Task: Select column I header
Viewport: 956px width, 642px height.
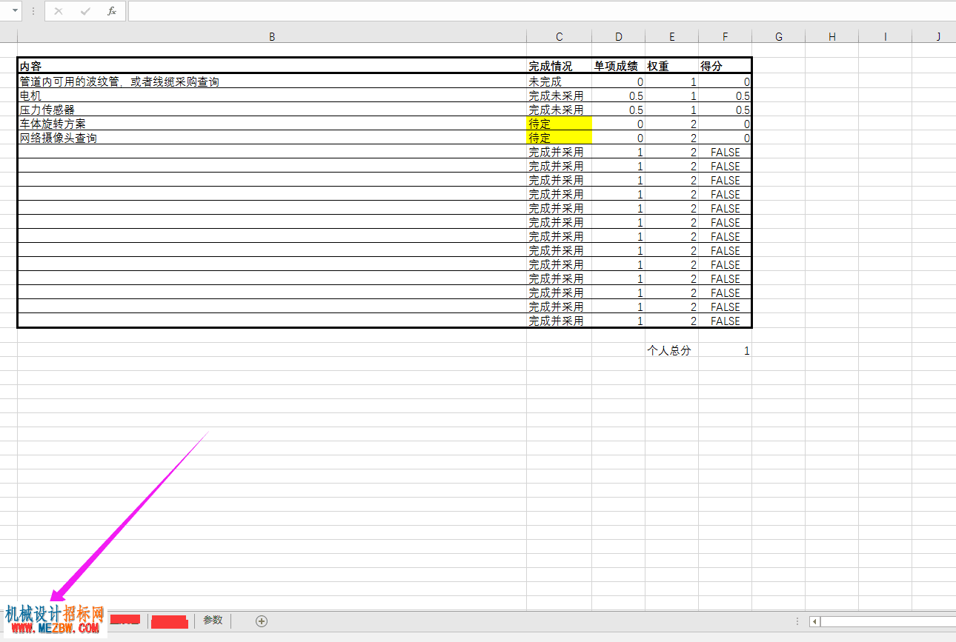Action: coord(885,36)
